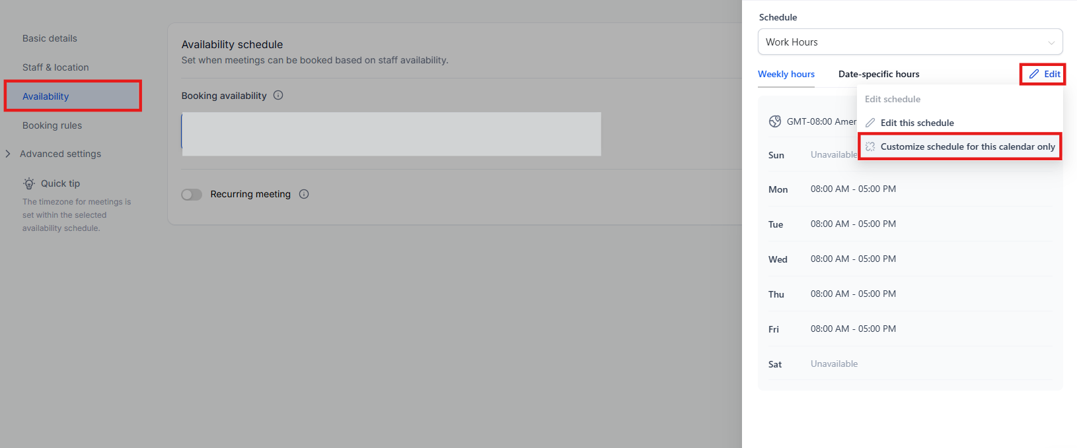Select Availability in the sidebar
The height and width of the screenshot is (448, 1077).
click(46, 96)
